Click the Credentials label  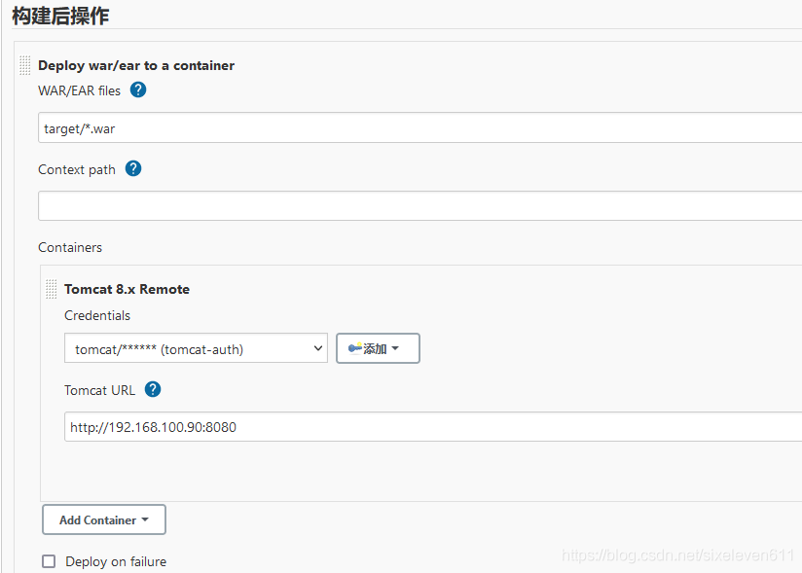click(97, 315)
